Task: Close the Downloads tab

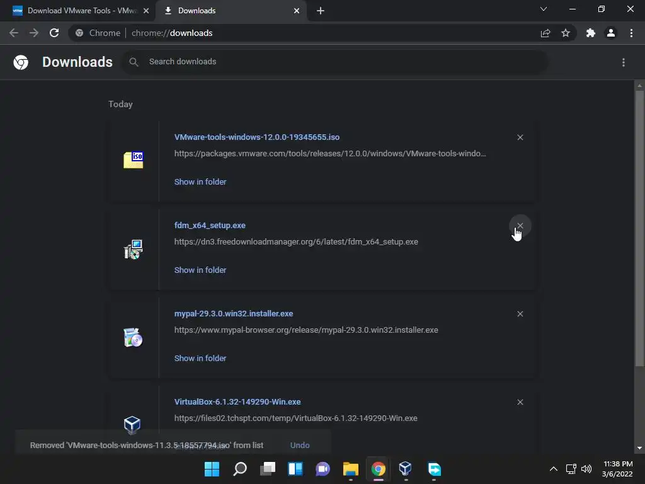Action: tap(297, 11)
